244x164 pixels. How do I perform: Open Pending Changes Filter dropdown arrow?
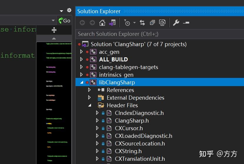tap(134, 23)
